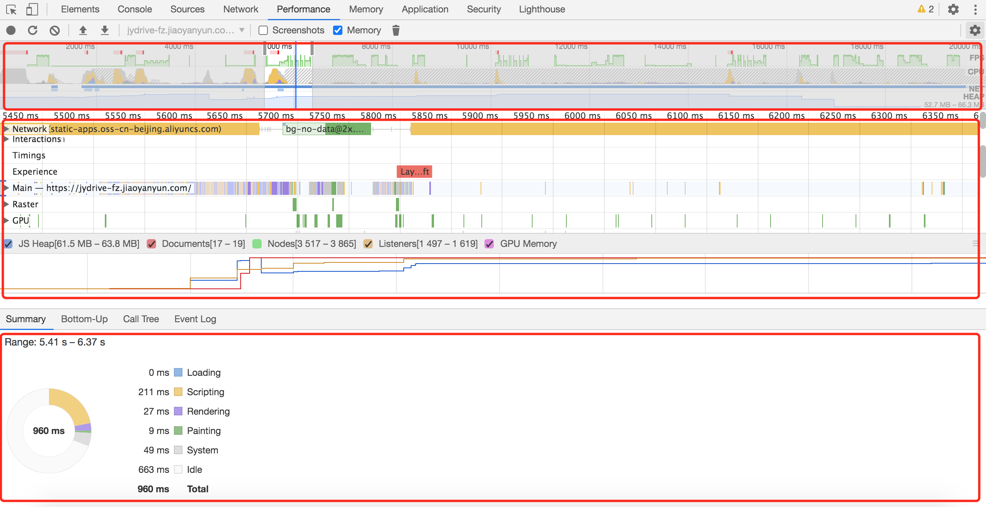Open the DevTools customization three-dot menu
The height and width of the screenshot is (507, 986).
(976, 9)
